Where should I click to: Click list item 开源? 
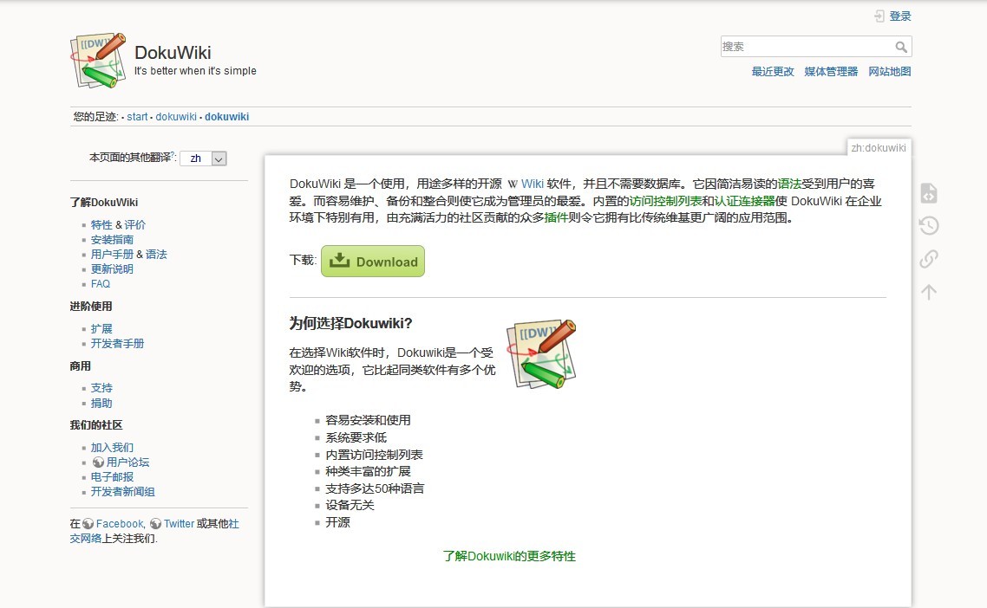[x=337, y=522]
